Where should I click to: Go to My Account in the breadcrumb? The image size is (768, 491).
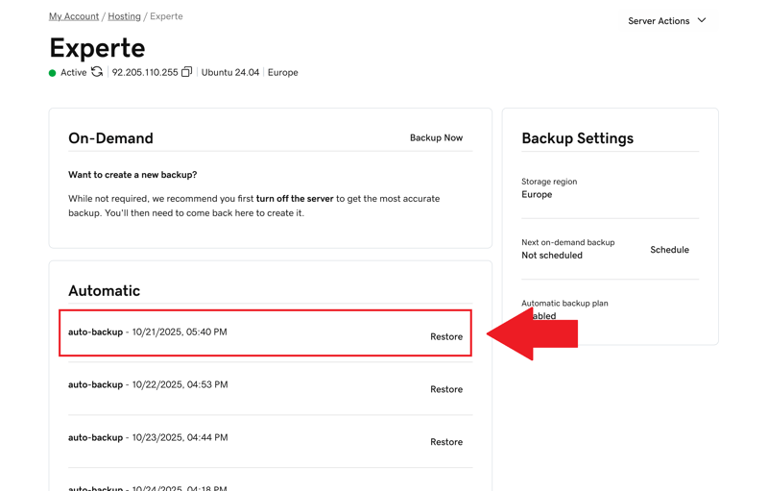(x=74, y=16)
